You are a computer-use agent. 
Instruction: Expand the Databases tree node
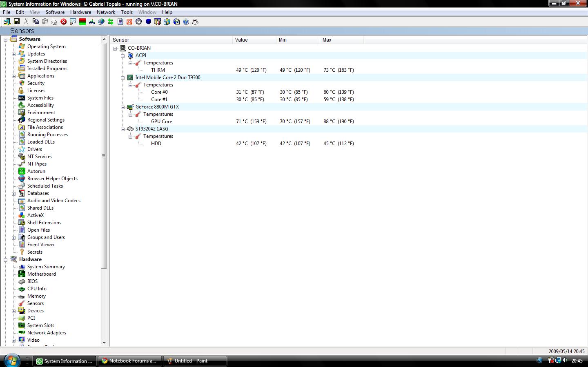pyautogui.click(x=13, y=194)
